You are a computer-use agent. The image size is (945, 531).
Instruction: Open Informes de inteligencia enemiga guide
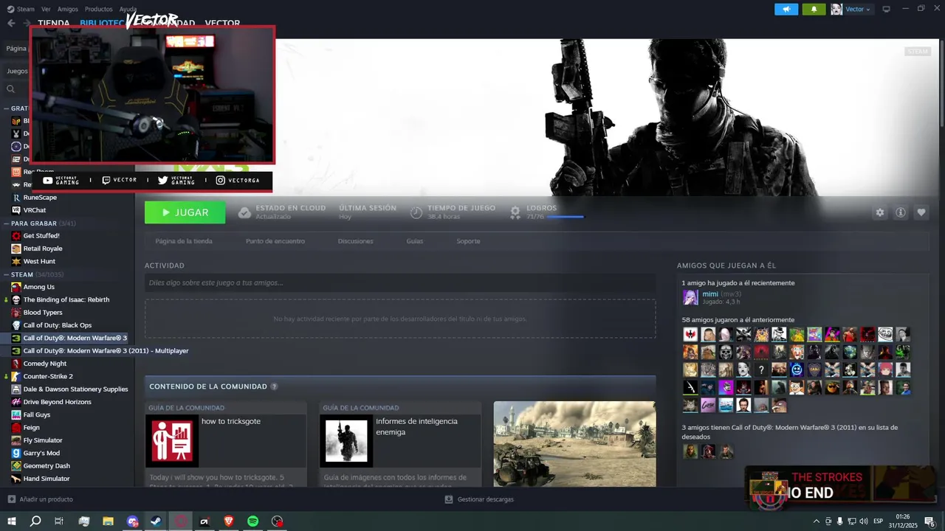[x=400, y=444]
